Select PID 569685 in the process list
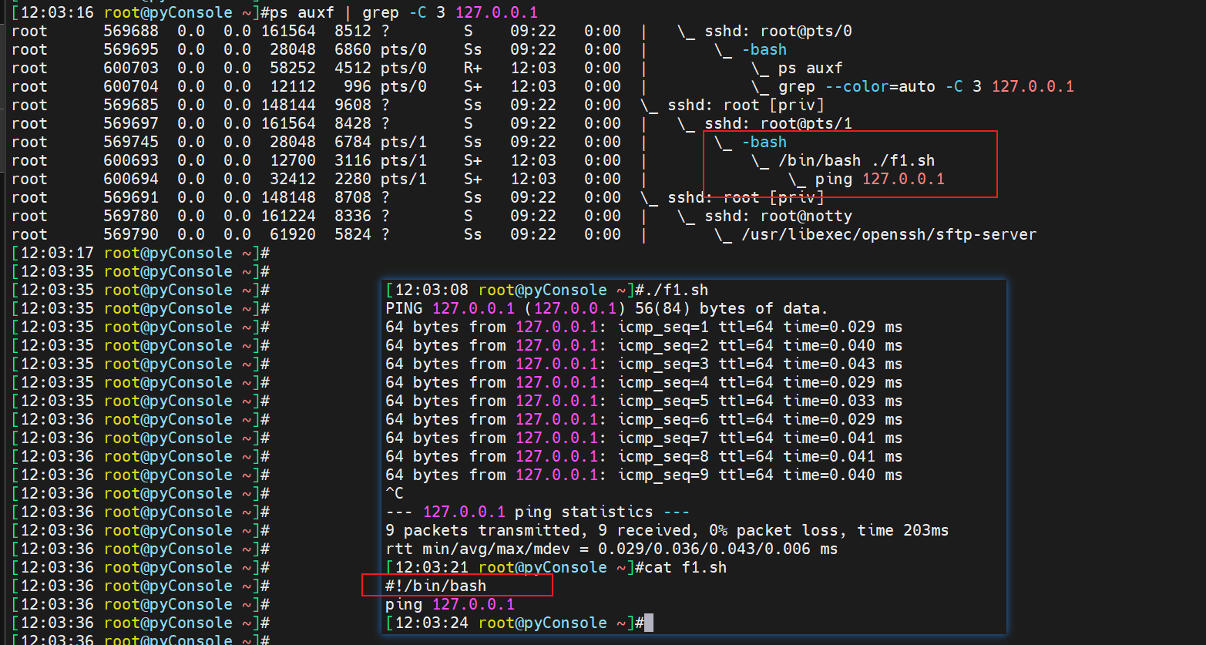1206x645 pixels. [131, 105]
